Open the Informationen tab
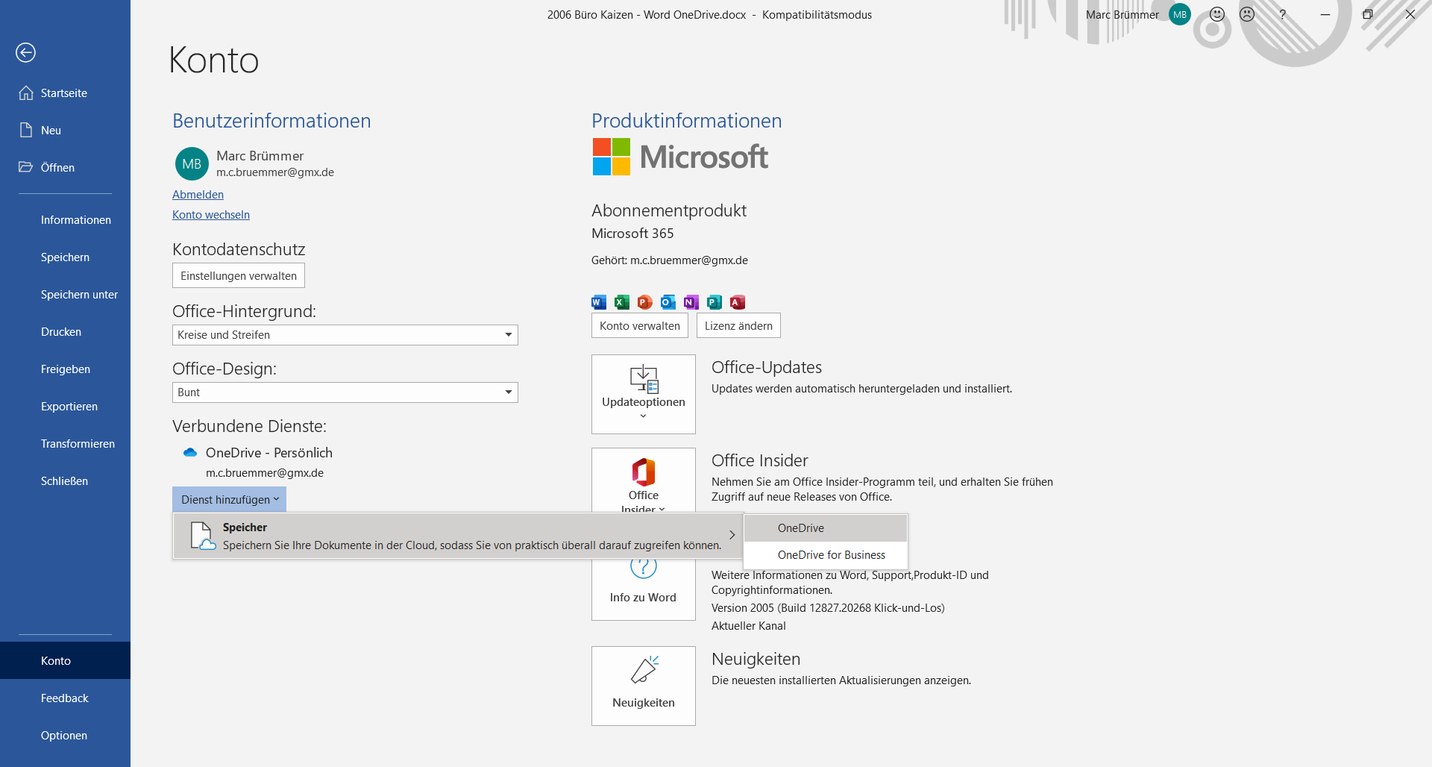Viewport: 1432px width, 767px height. (x=65, y=220)
